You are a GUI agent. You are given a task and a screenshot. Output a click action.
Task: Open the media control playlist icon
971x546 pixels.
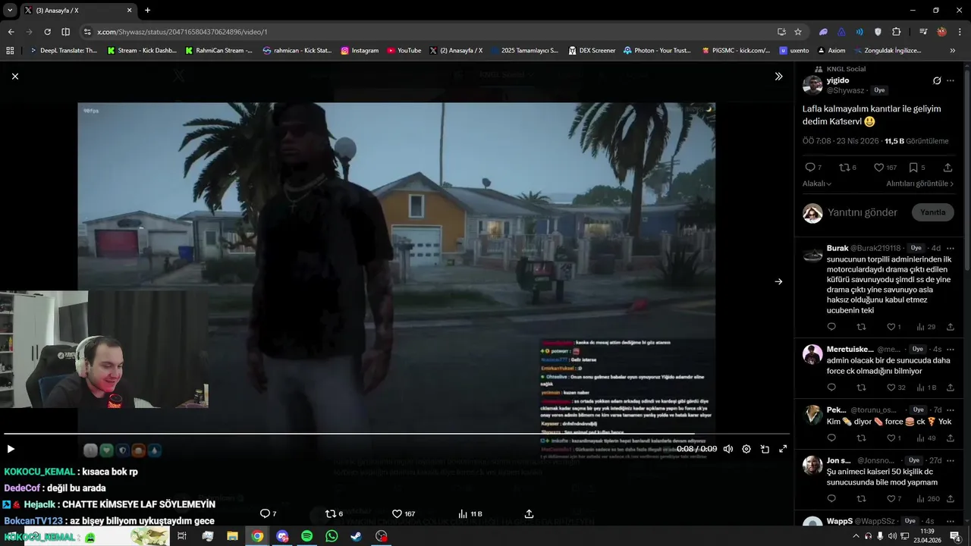(923, 32)
